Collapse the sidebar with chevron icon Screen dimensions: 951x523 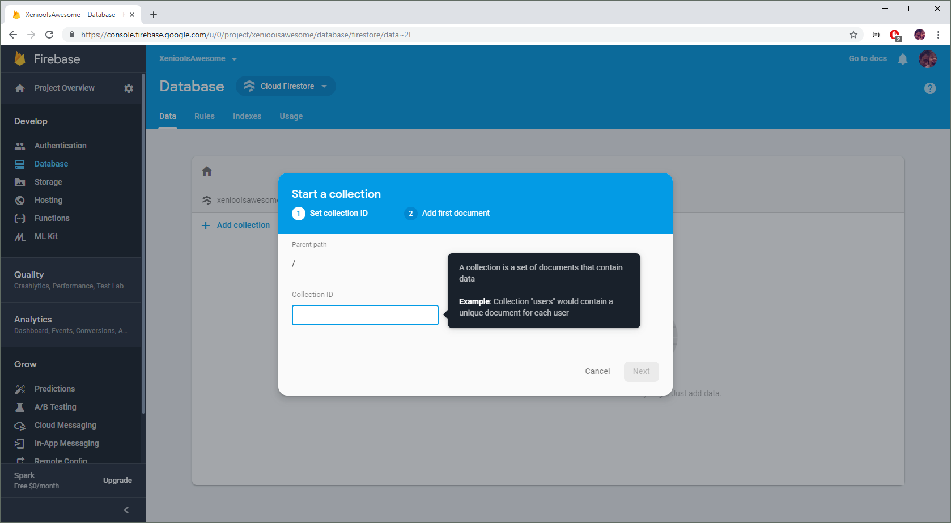point(126,510)
